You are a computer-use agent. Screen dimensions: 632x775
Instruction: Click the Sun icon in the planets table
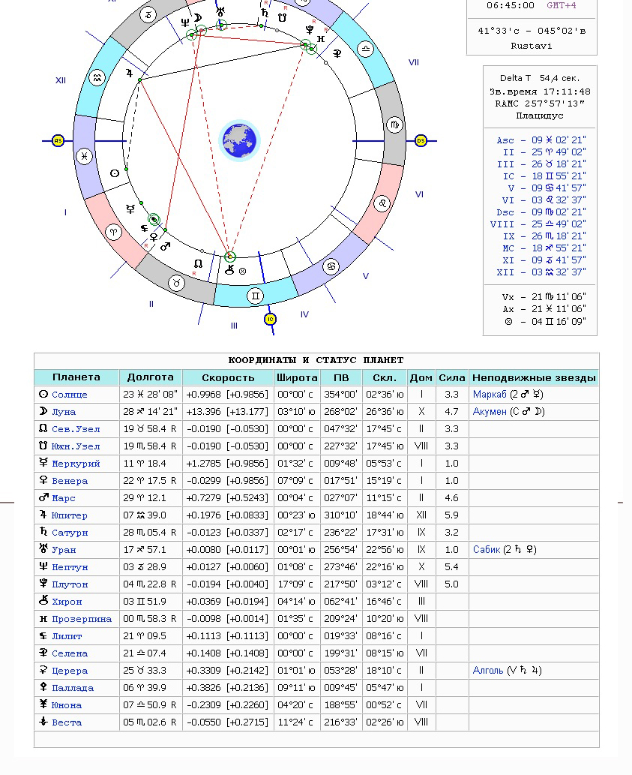43,394
